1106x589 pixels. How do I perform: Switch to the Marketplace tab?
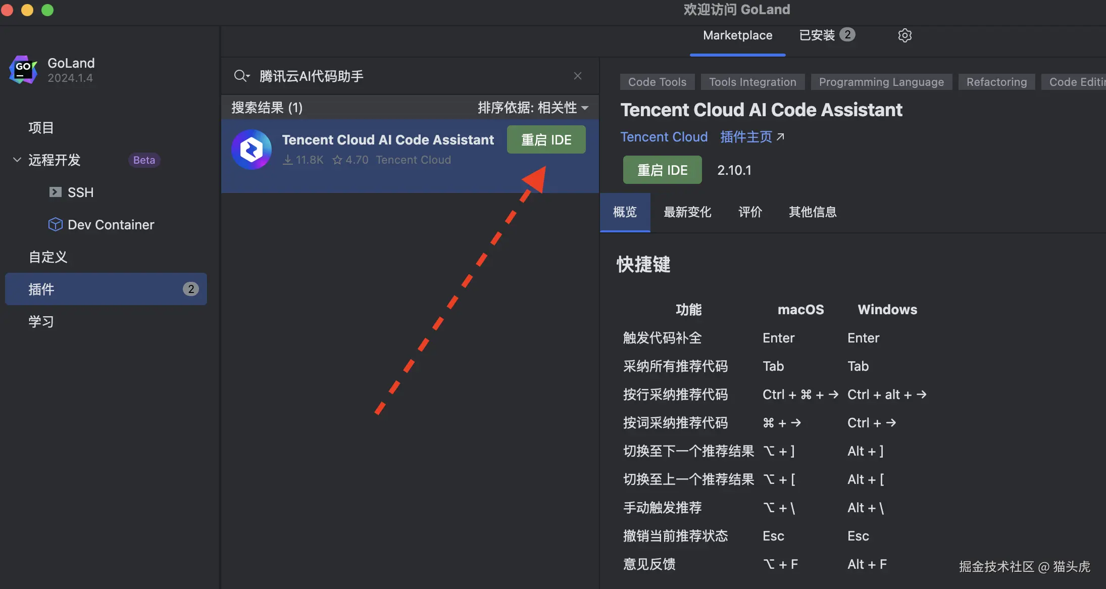737,35
